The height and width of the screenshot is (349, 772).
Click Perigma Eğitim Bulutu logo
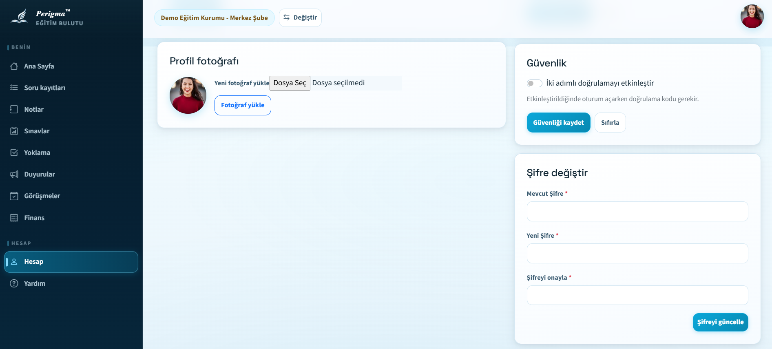pos(47,18)
